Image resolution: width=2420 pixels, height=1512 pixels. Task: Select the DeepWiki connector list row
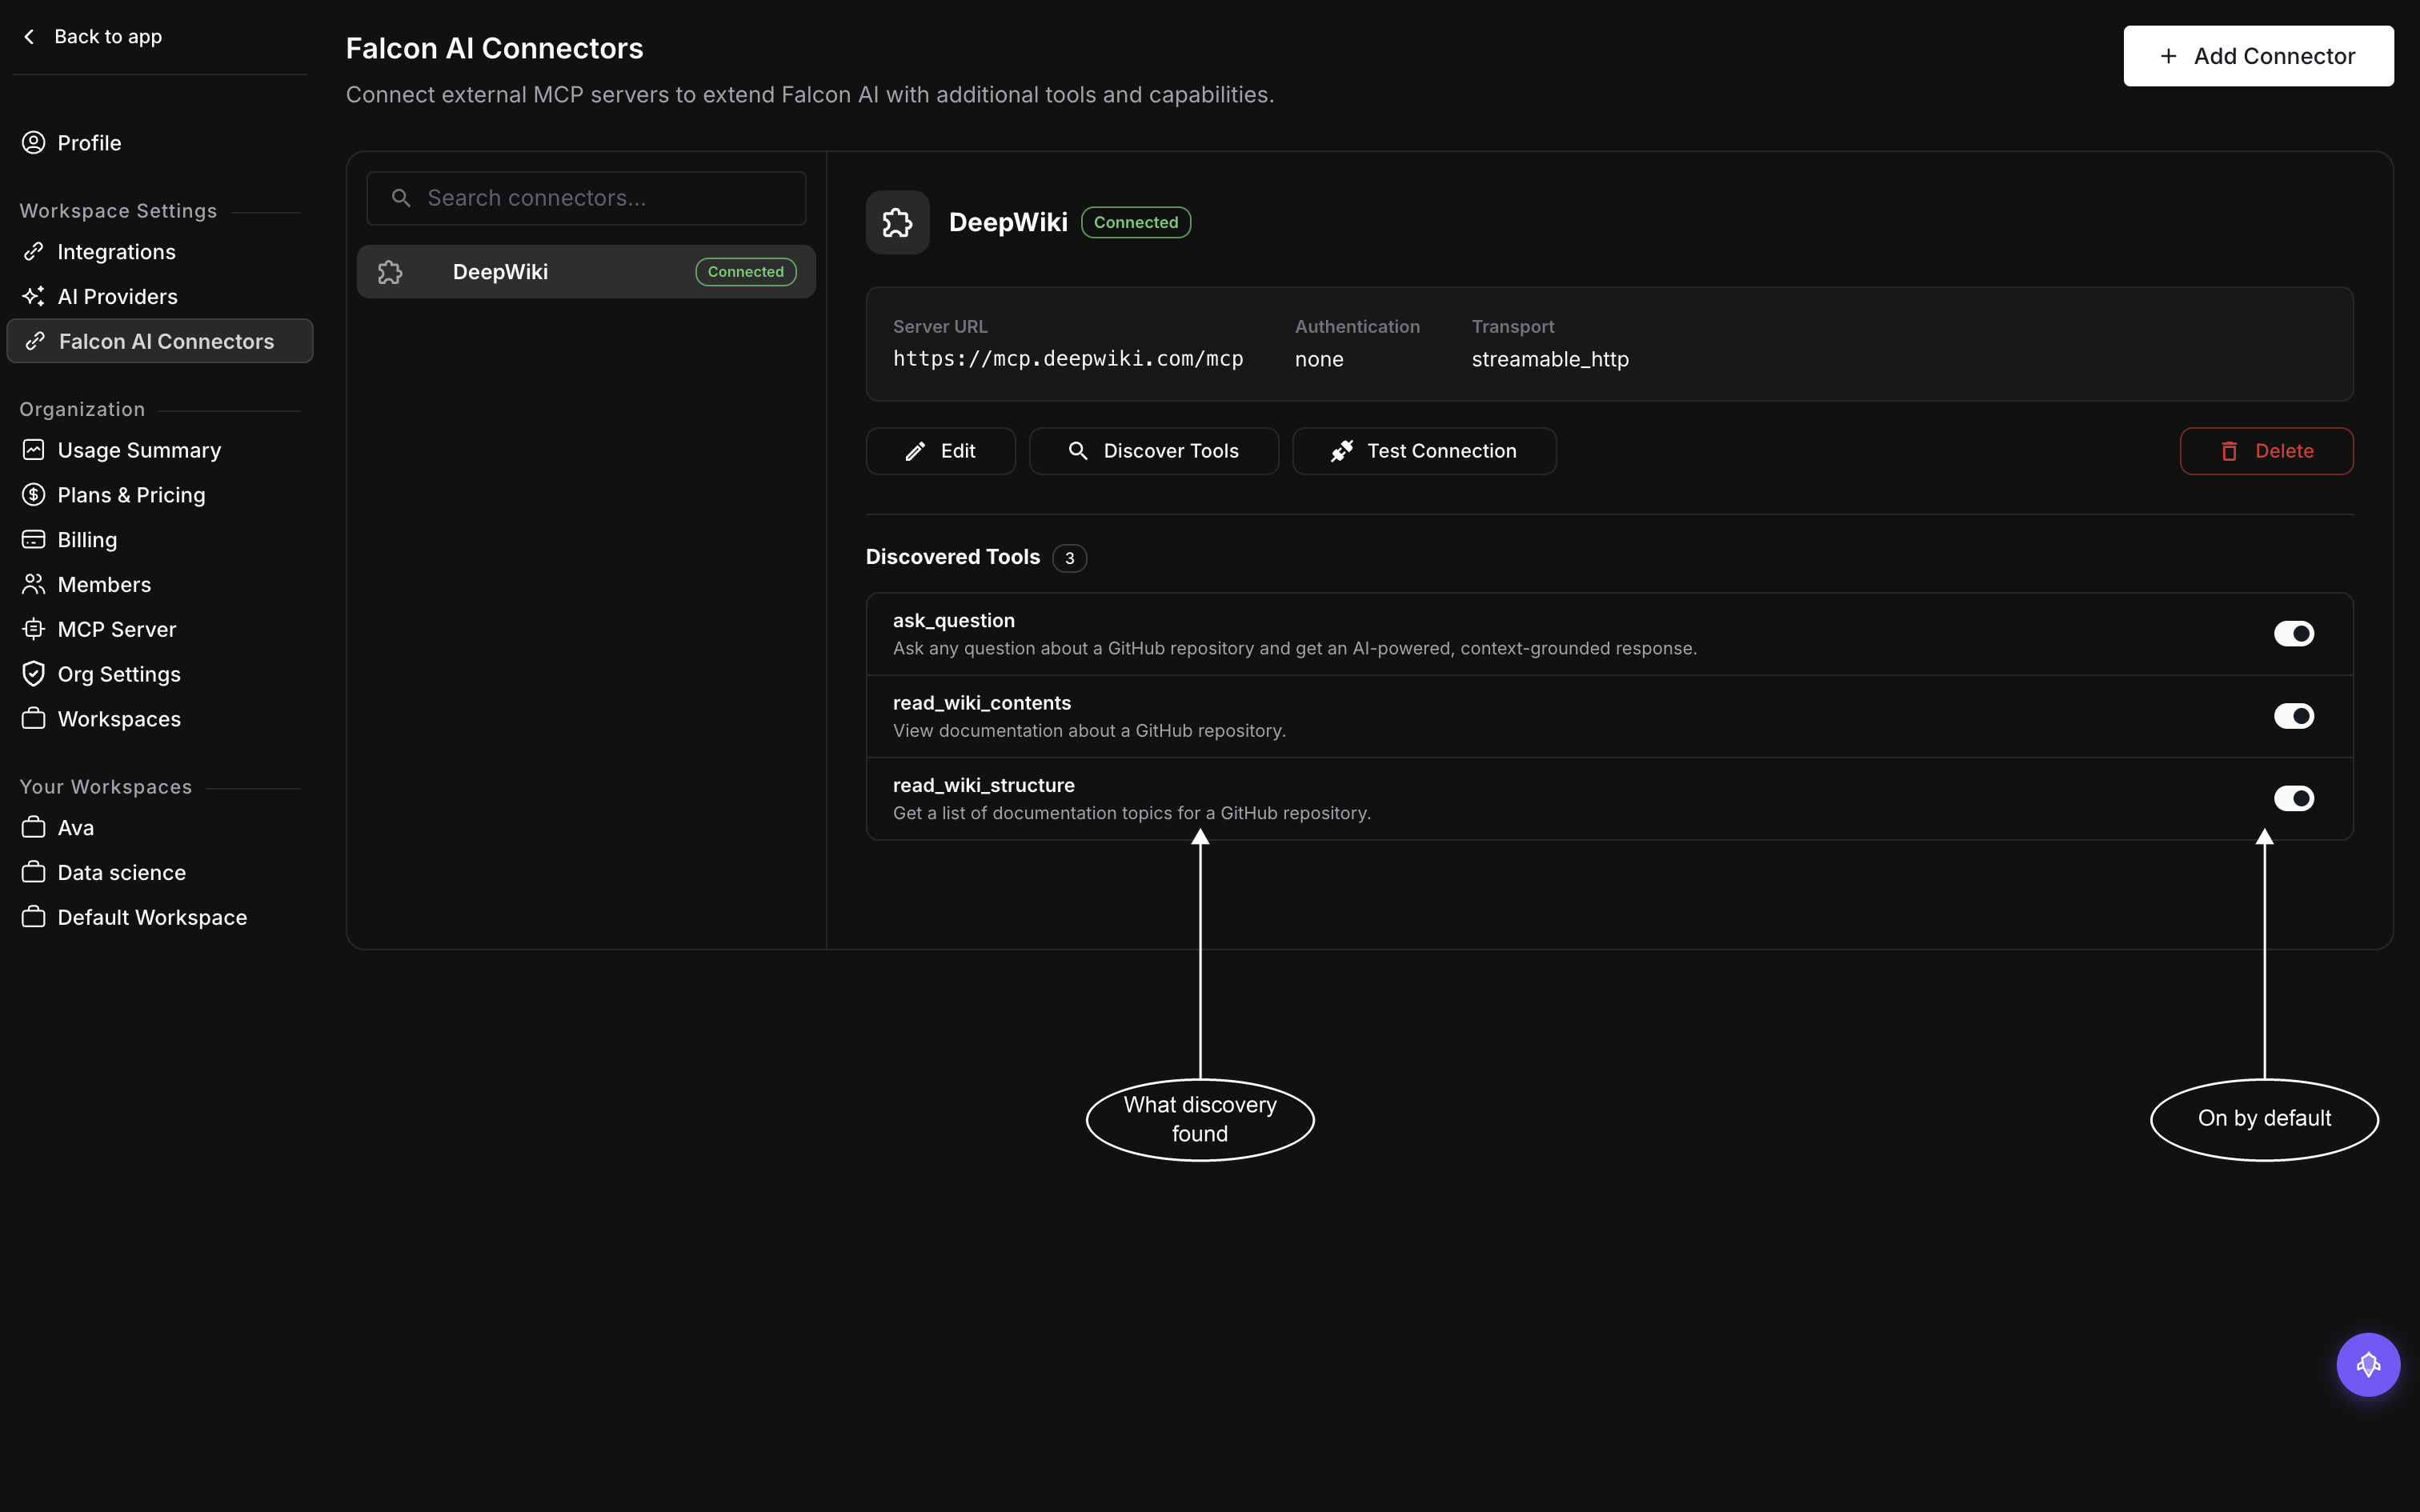click(586, 272)
